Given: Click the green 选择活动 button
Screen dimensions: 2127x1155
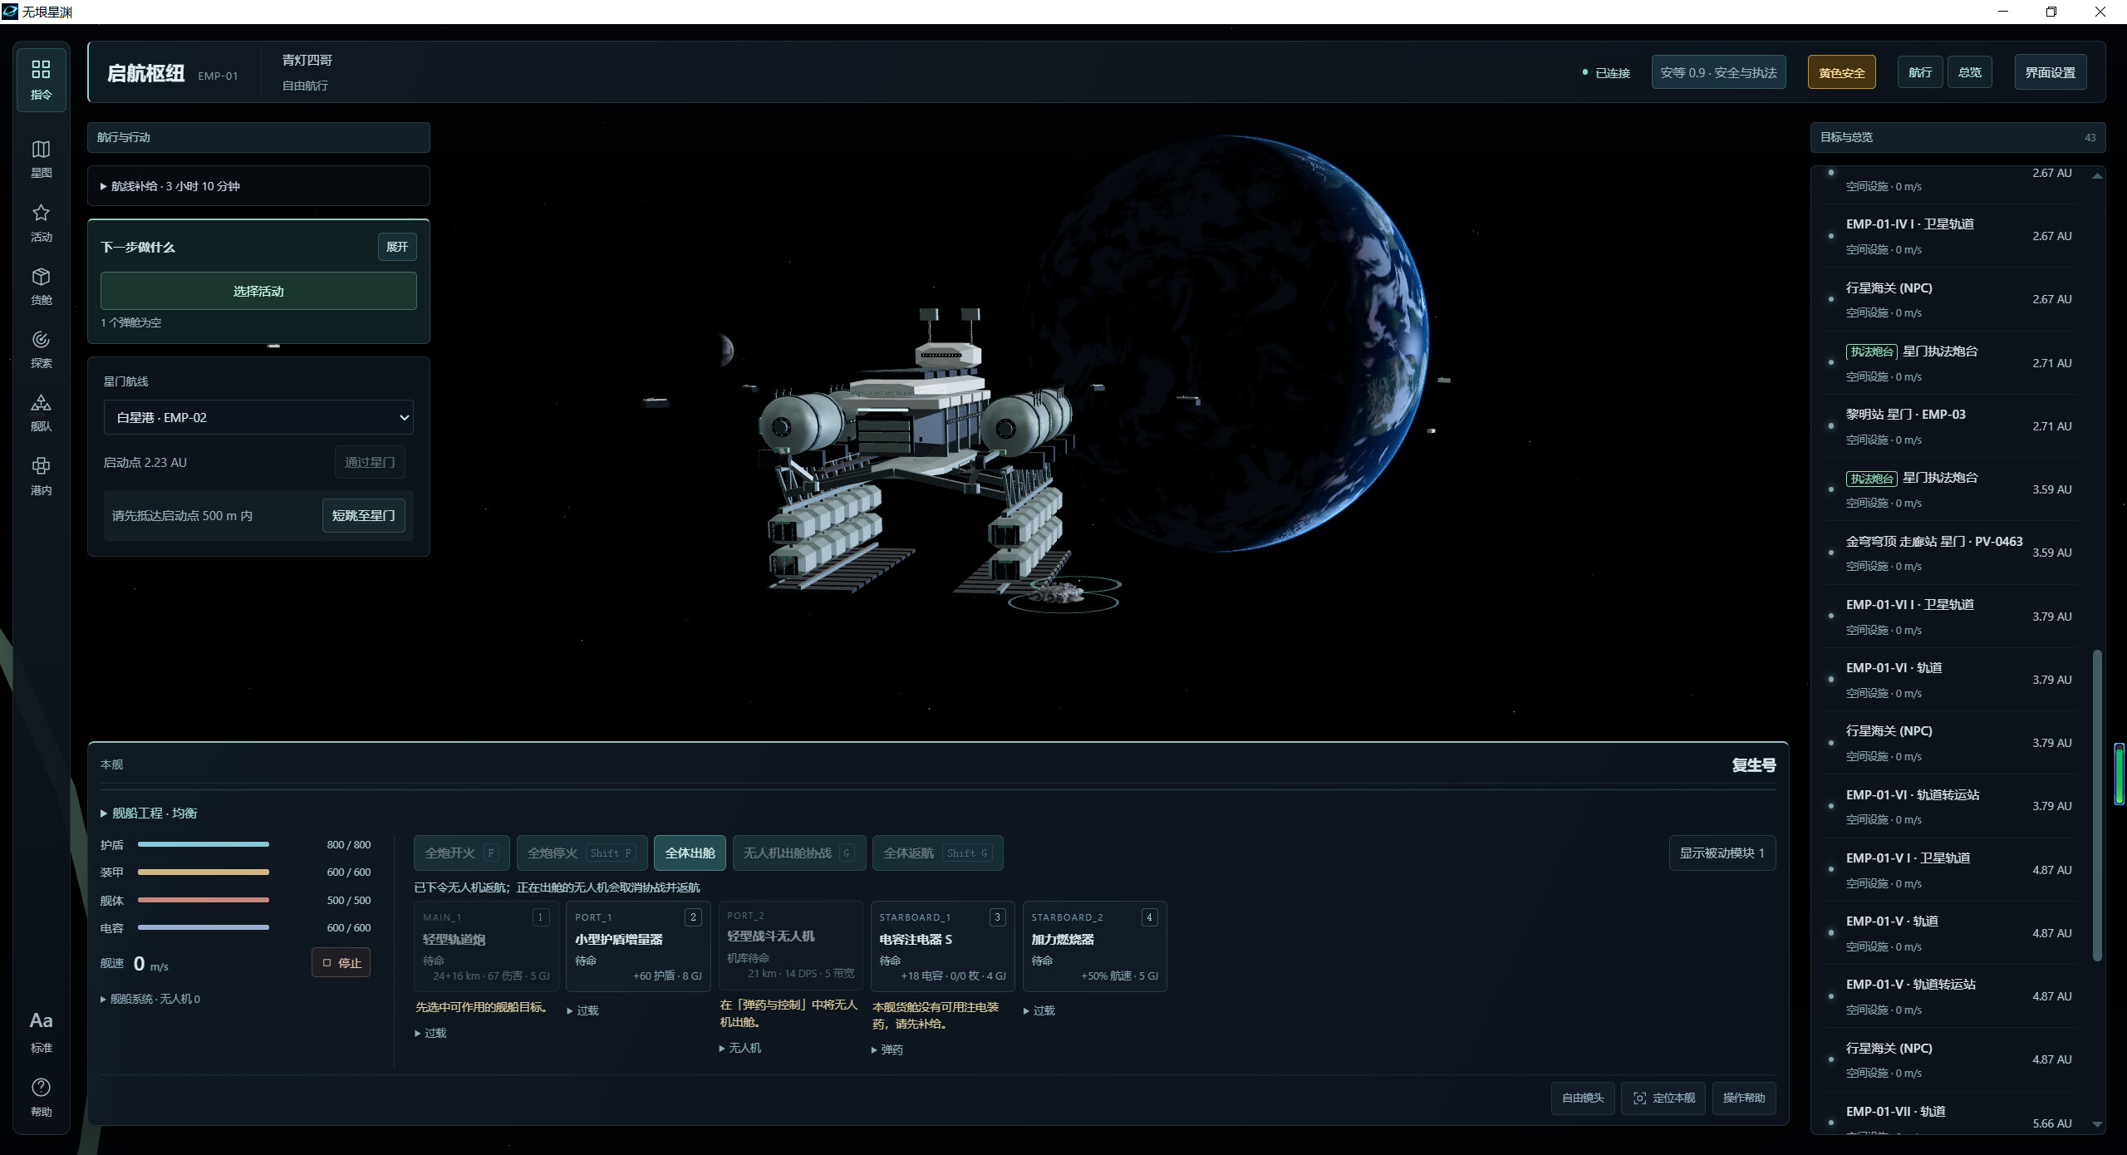Looking at the screenshot, I should click(258, 291).
